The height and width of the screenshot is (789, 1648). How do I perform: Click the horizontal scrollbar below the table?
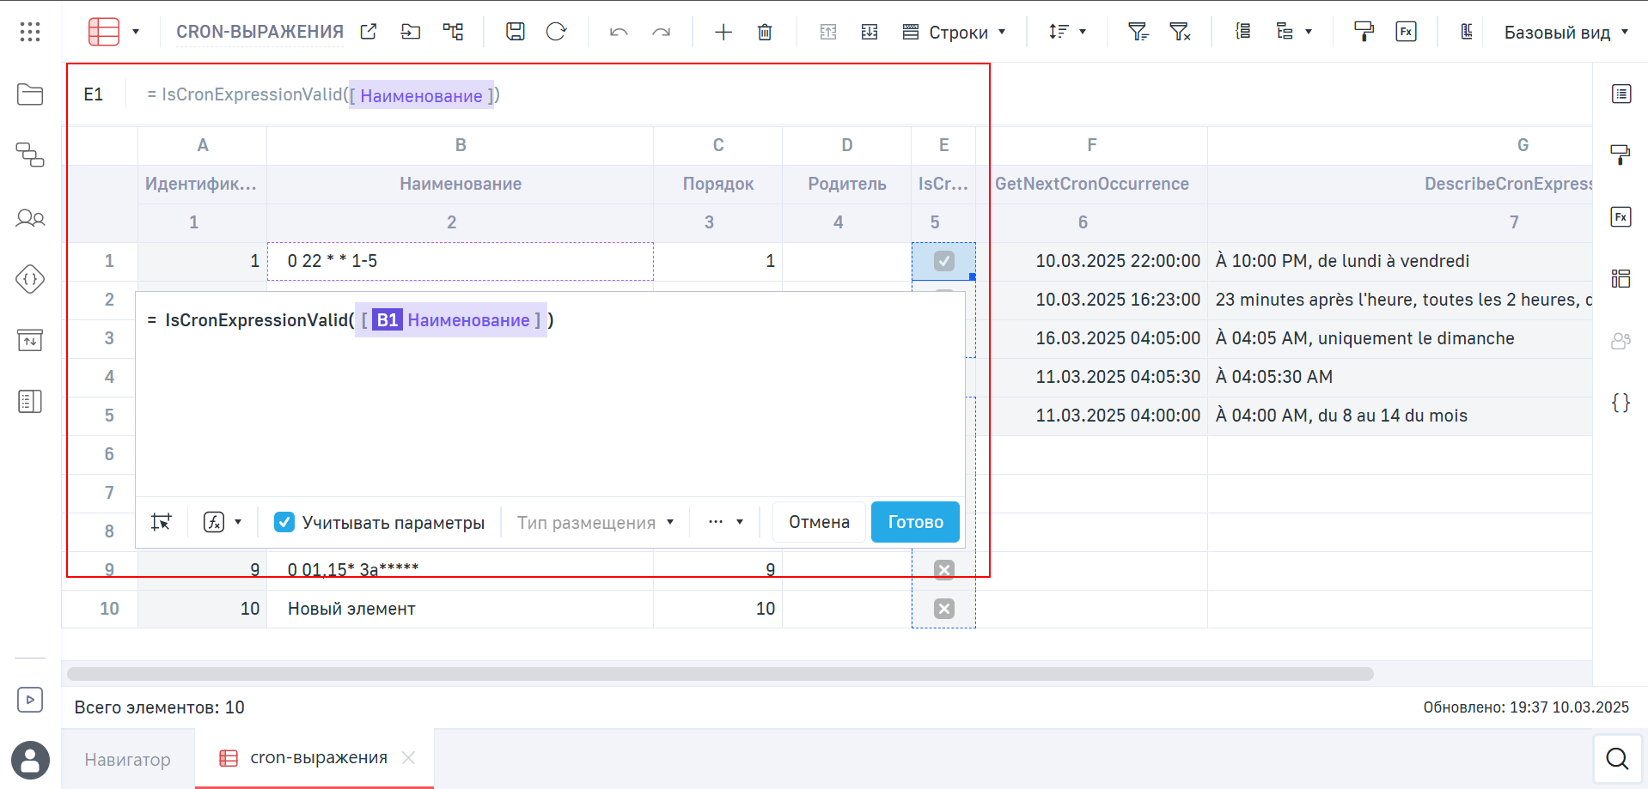click(x=720, y=674)
